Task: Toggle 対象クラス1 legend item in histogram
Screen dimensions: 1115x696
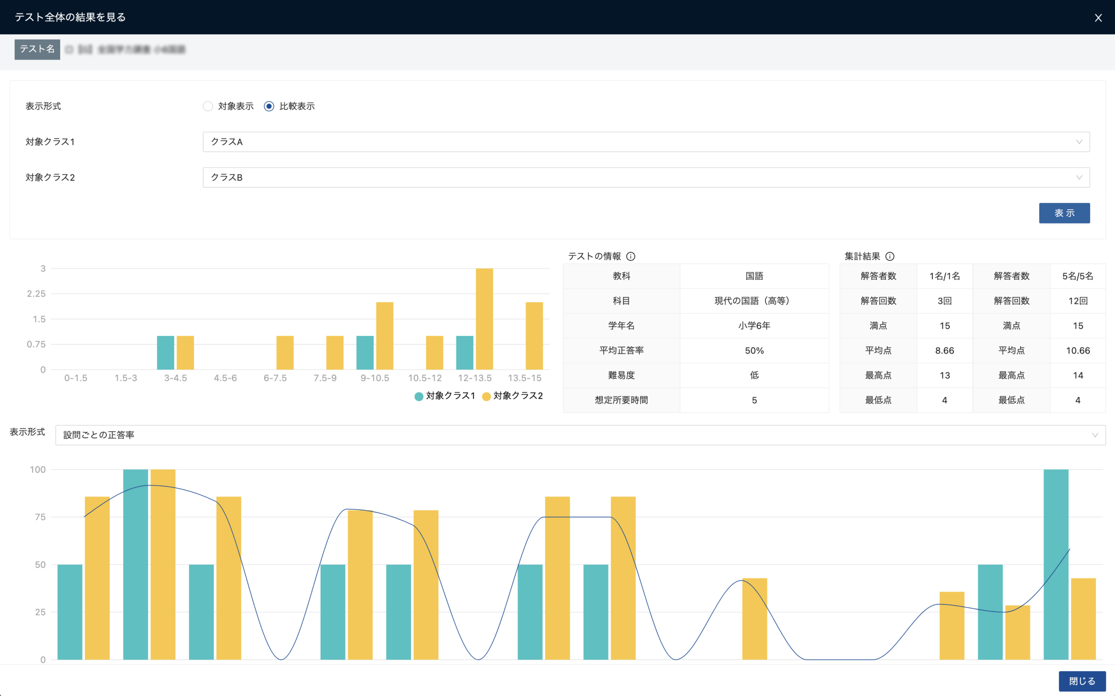Action: click(450, 396)
